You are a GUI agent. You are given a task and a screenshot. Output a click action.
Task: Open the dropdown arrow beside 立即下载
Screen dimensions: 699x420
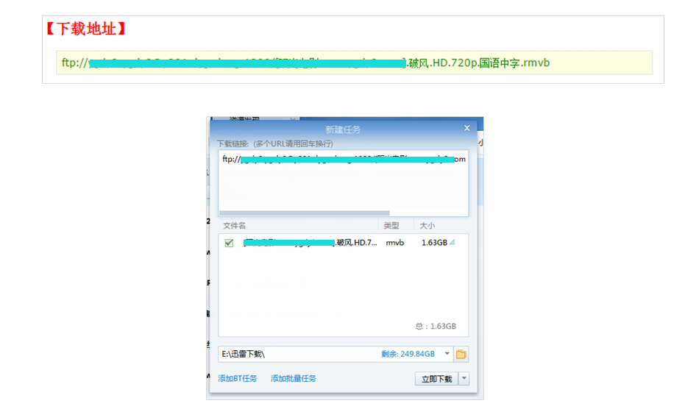pyautogui.click(x=464, y=379)
